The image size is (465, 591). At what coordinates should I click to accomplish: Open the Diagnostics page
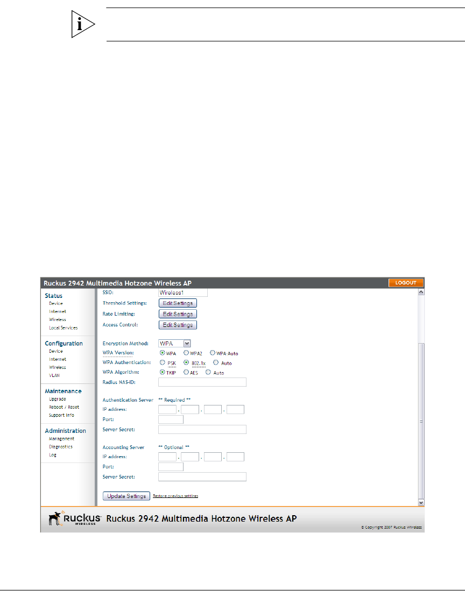(x=61, y=447)
